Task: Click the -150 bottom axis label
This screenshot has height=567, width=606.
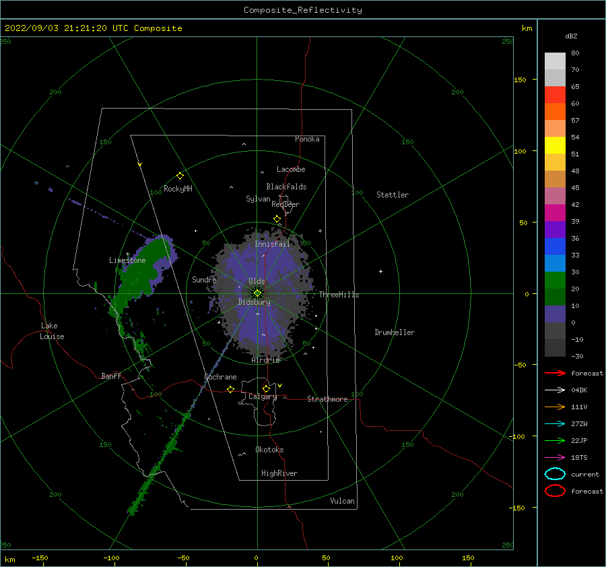Action: (x=40, y=558)
